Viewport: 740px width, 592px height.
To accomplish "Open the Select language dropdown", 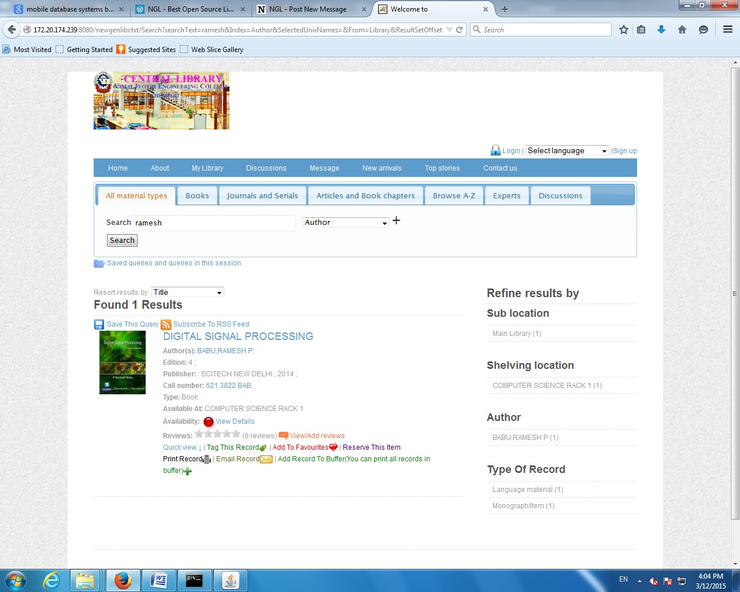I will [x=567, y=151].
